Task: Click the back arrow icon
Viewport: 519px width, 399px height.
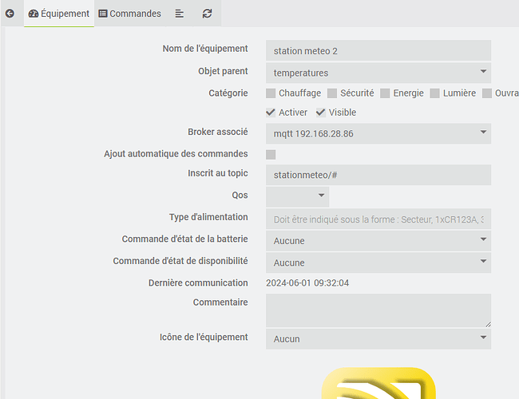Action: coord(10,14)
